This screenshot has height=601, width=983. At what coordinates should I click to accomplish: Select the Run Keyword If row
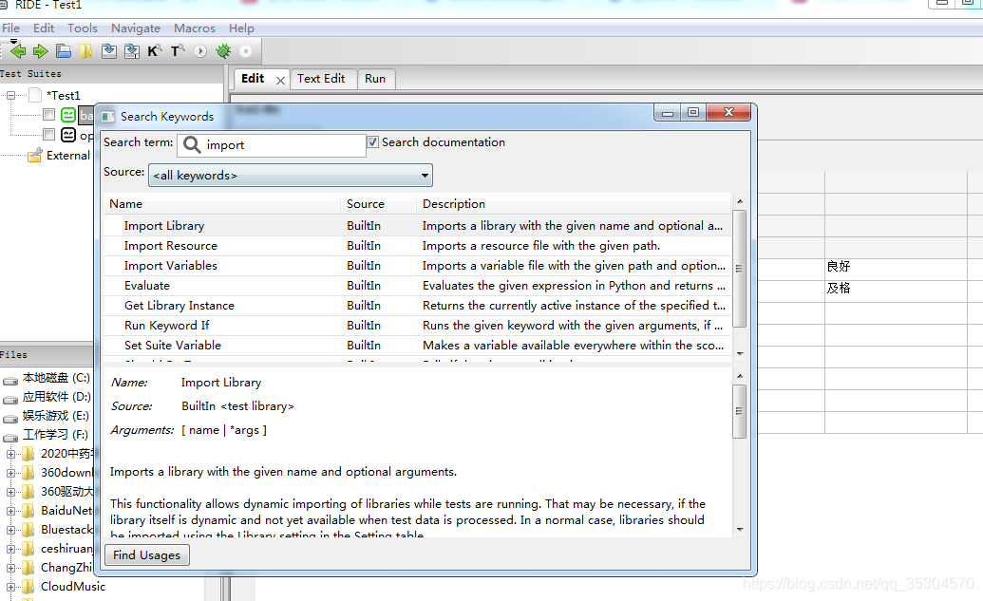418,326
